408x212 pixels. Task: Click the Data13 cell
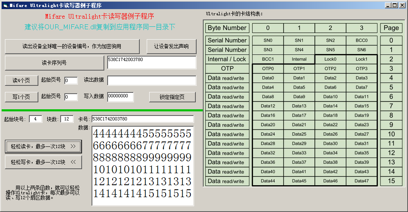(x=299, y=106)
